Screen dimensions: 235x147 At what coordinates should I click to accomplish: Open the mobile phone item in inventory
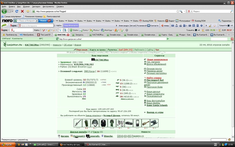click(137, 123)
